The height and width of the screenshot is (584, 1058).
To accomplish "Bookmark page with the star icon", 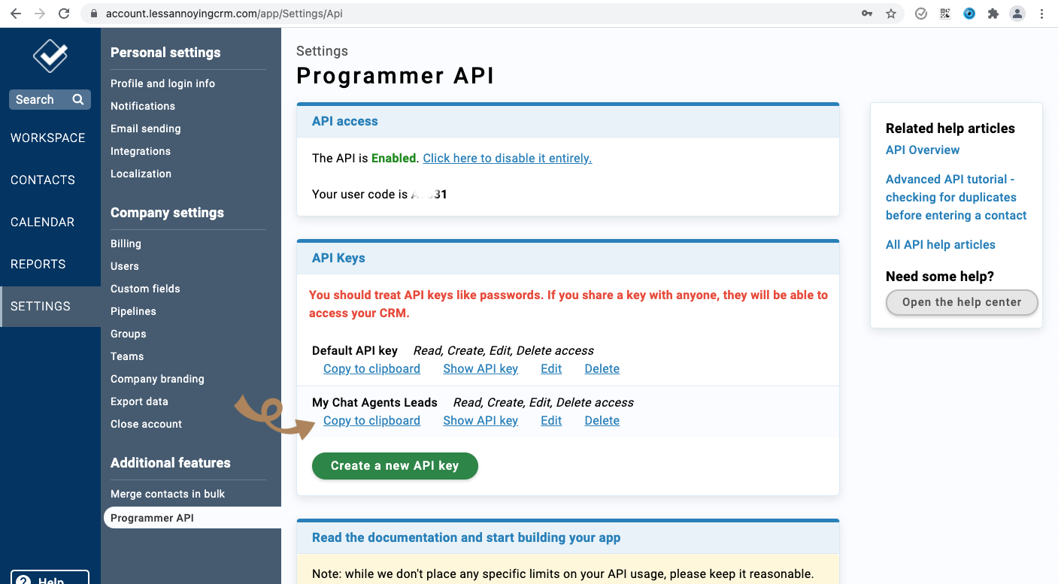I will (891, 14).
